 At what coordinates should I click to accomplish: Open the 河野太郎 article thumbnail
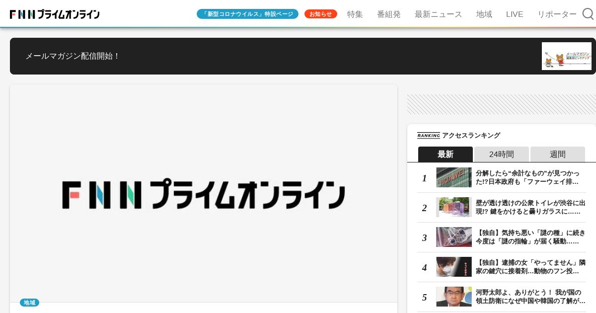click(454, 297)
